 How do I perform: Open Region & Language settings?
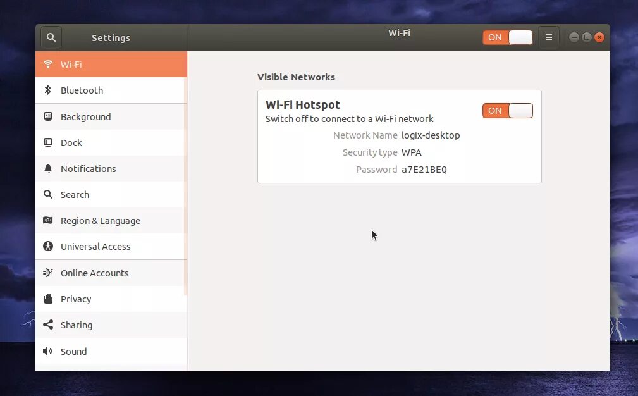coord(111,221)
